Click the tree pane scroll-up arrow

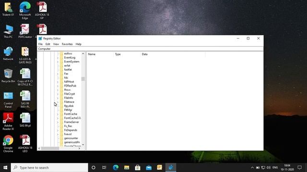point(83,54)
